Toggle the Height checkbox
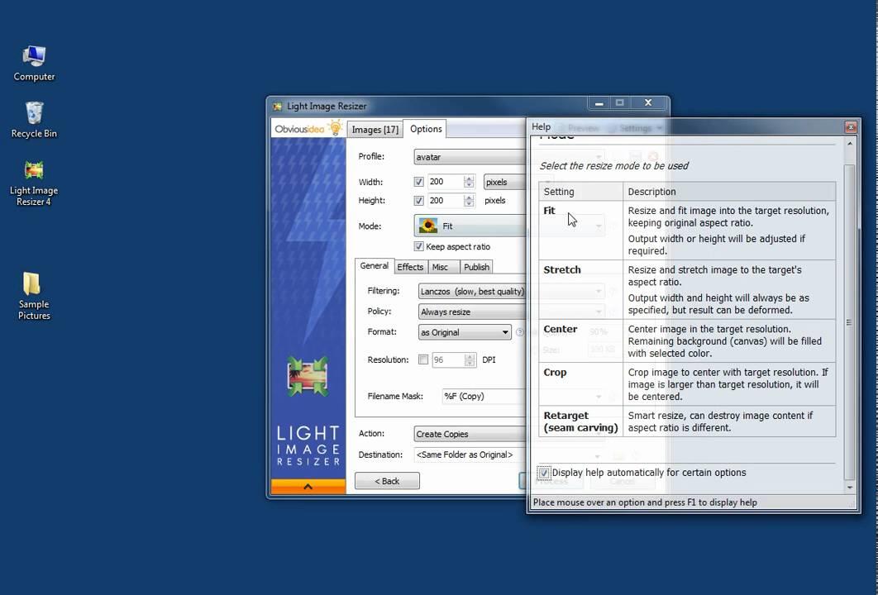 coord(419,201)
